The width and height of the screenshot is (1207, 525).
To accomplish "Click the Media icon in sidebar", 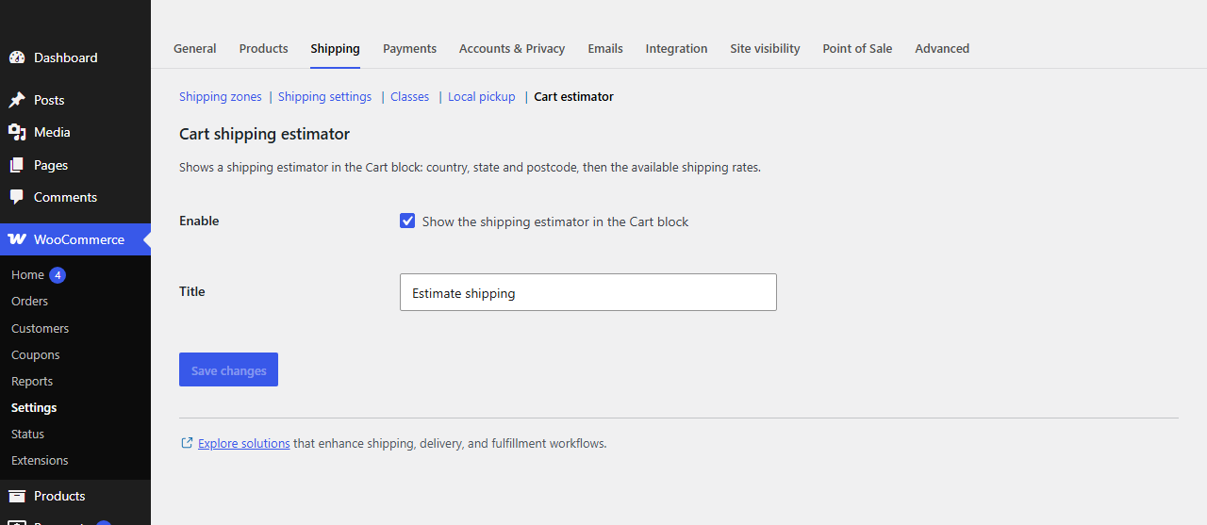I will (x=17, y=132).
